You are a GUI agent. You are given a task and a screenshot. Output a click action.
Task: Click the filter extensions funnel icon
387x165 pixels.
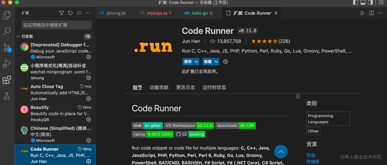(x=61, y=13)
